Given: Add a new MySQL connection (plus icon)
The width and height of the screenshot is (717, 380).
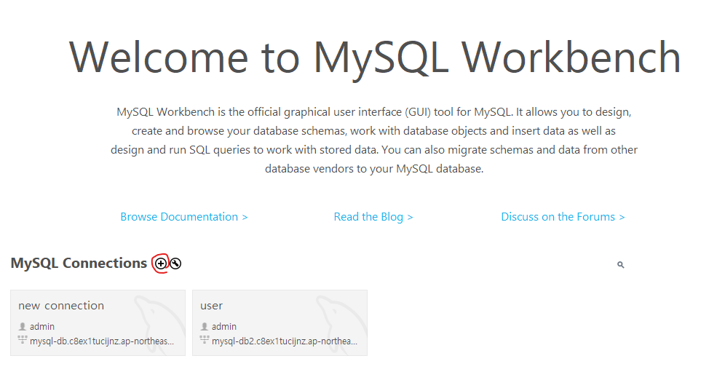Looking at the screenshot, I should [x=160, y=264].
